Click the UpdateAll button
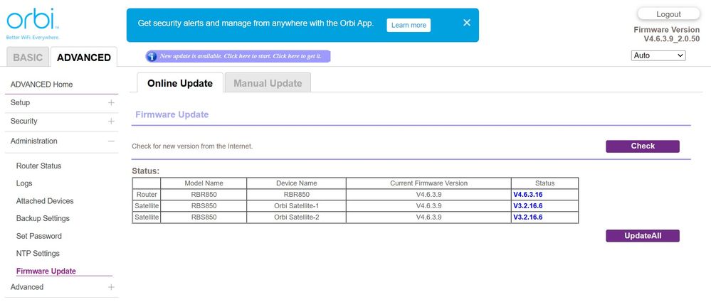The width and height of the screenshot is (711, 302). tap(642, 236)
